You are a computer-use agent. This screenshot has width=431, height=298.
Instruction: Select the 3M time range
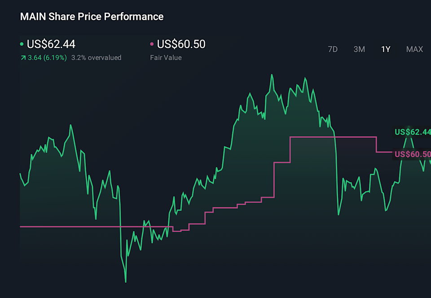(x=359, y=49)
